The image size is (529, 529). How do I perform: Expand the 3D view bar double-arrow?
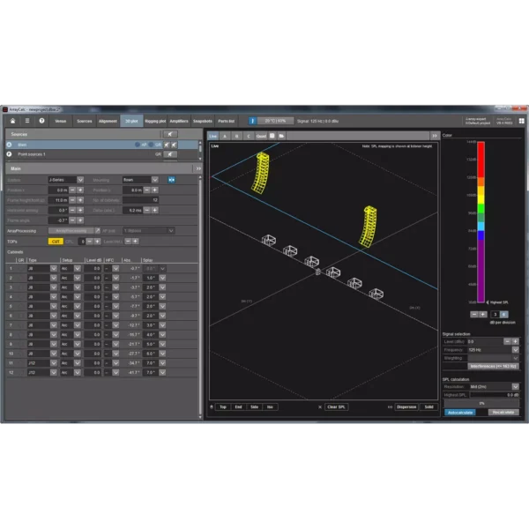click(435, 136)
